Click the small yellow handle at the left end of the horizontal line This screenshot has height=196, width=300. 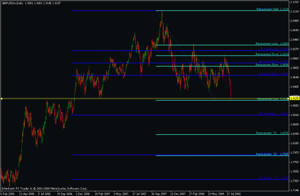click(1, 99)
